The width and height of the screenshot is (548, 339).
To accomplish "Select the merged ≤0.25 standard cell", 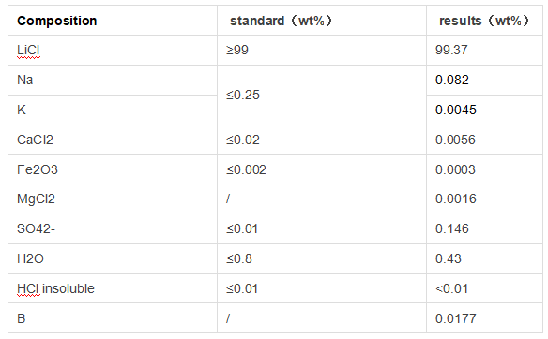I will [x=322, y=96].
